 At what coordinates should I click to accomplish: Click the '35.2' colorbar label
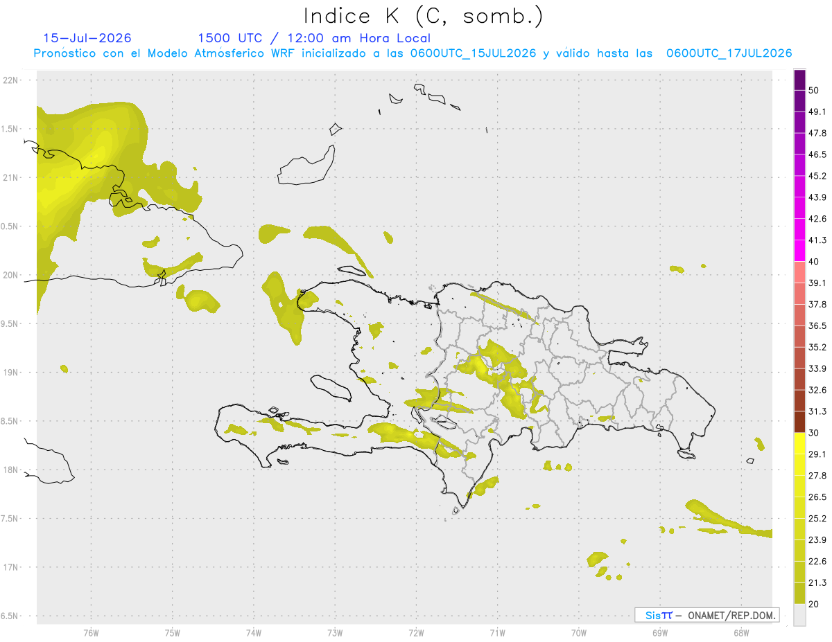(817, 347)
